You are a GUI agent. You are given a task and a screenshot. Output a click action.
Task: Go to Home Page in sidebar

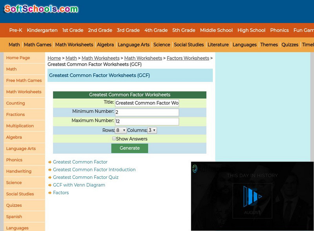(x=24, y=58)
